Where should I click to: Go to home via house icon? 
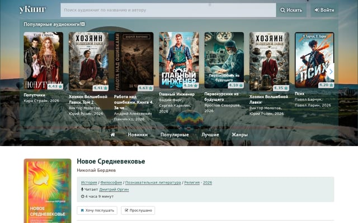(112, 134)
